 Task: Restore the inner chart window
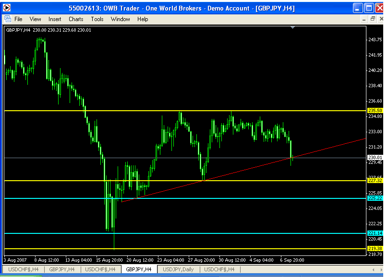(x=373, y=19)
